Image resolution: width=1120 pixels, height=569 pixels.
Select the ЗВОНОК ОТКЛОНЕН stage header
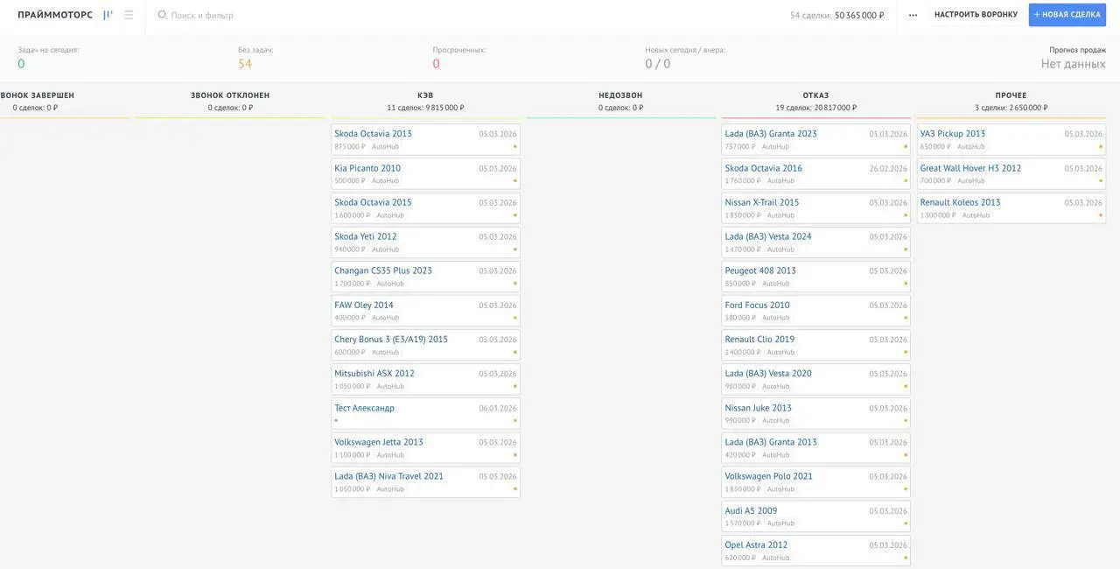pos(230,95)
